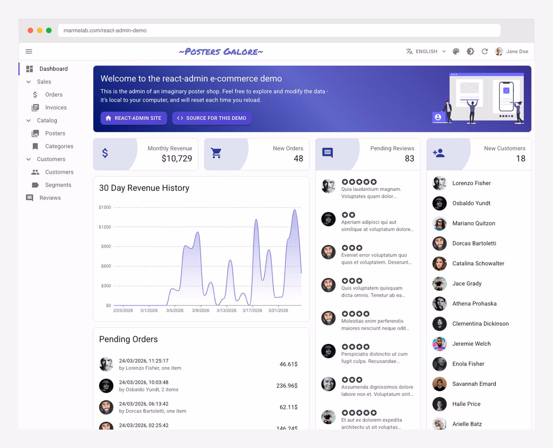The height and width of the screenshot is (448, 553).
Task: Click the speech bubble icon on Pending Reviews card
Action: (328, 152)
